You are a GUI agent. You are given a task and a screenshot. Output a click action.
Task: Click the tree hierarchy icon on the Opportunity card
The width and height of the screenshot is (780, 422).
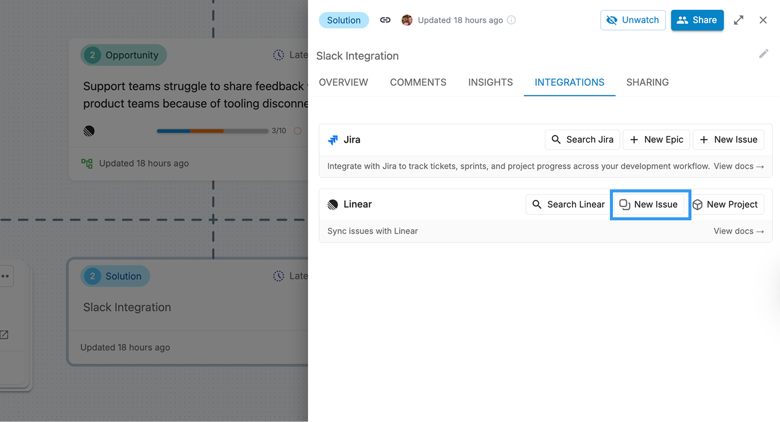coord(87,163)
